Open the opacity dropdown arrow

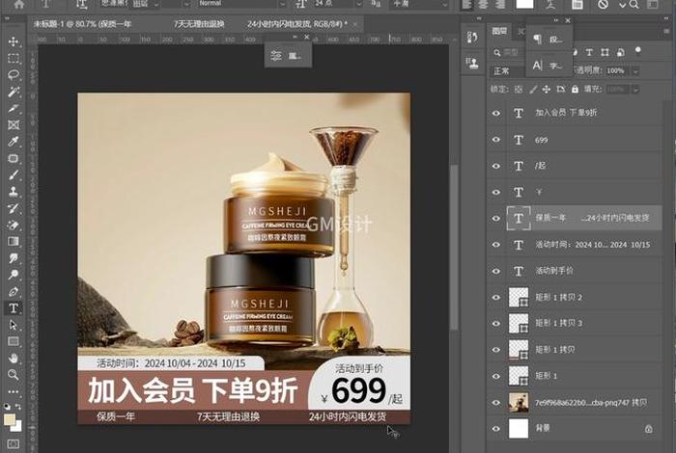tap(634, 71)
